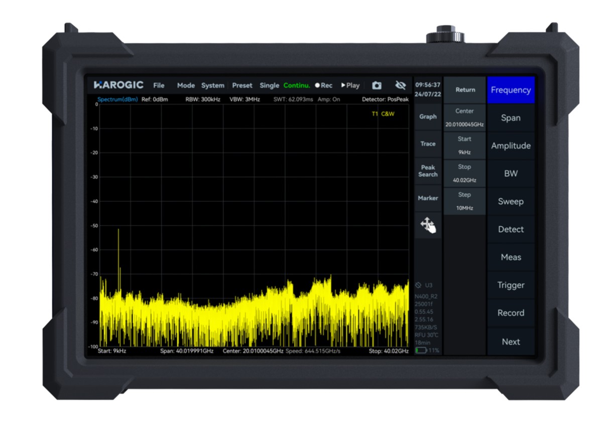609x425 pixels.
Task: Open the Mode menu
Action: 186,86
